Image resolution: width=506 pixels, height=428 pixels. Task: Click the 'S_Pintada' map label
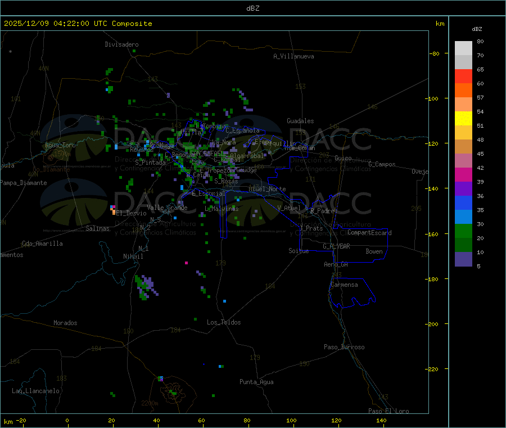[x=150, y=163]
